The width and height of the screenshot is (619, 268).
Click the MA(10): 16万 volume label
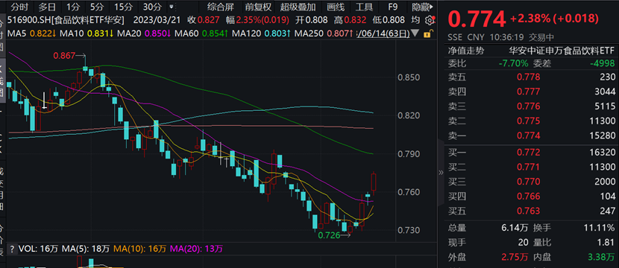[x=140, y=249]
